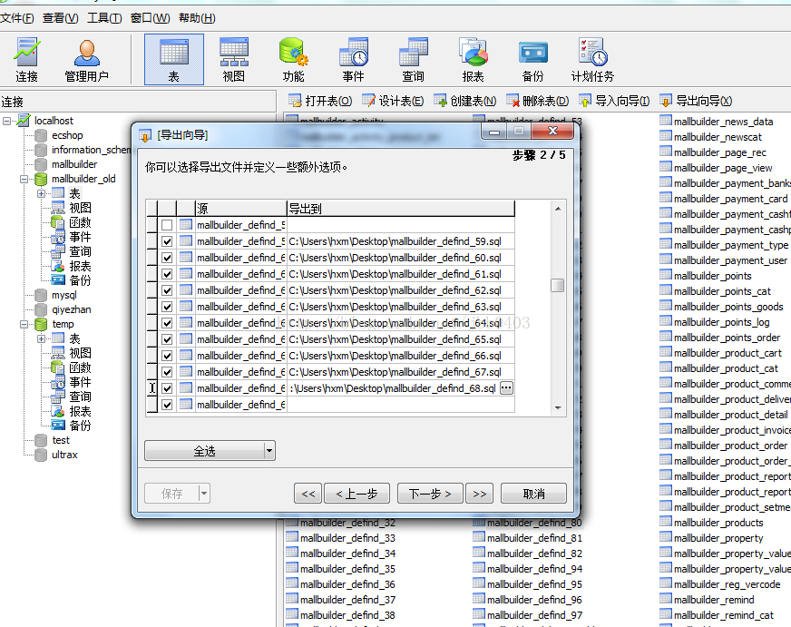
Task: Open 查询 (Query) from main toolbar
Action: [413, 60]
